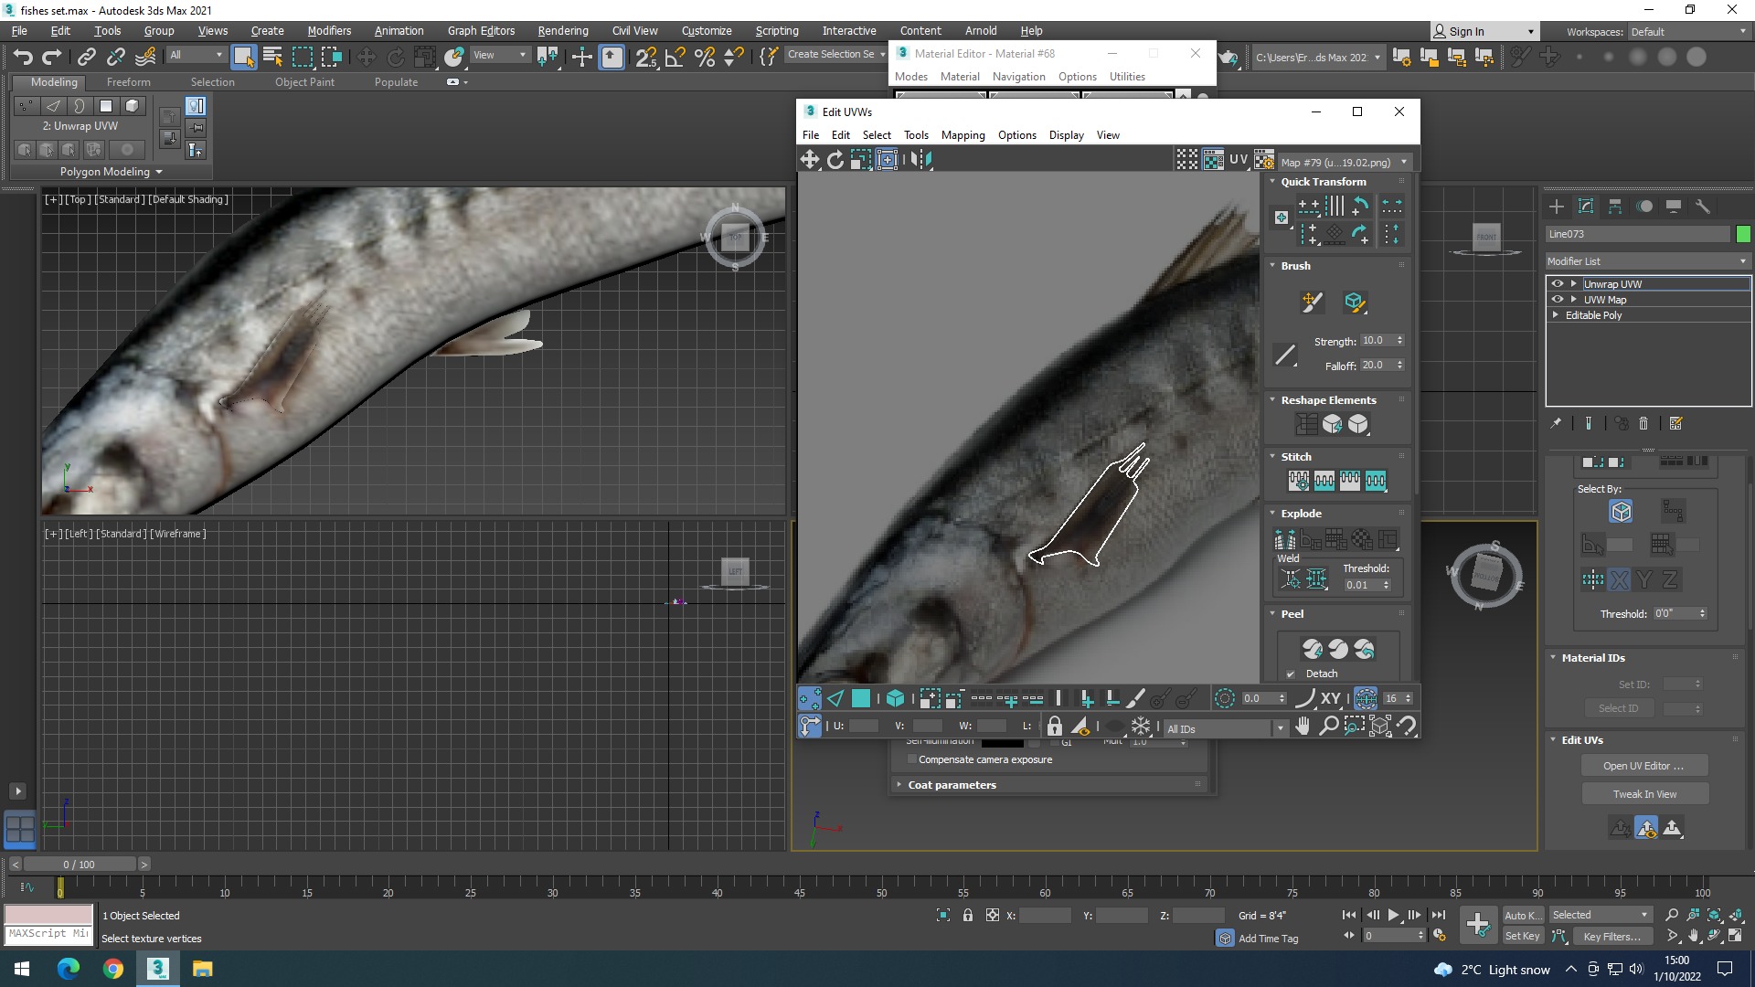Click the Undo arrow in main toolbar

click(23, 57)
